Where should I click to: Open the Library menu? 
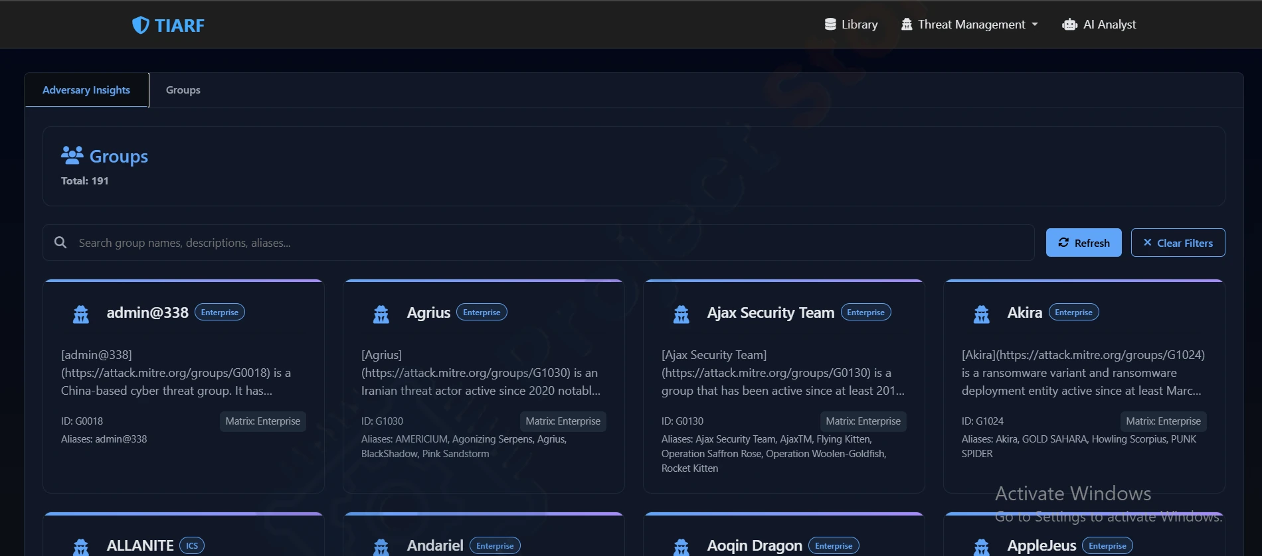coord(851,25)
